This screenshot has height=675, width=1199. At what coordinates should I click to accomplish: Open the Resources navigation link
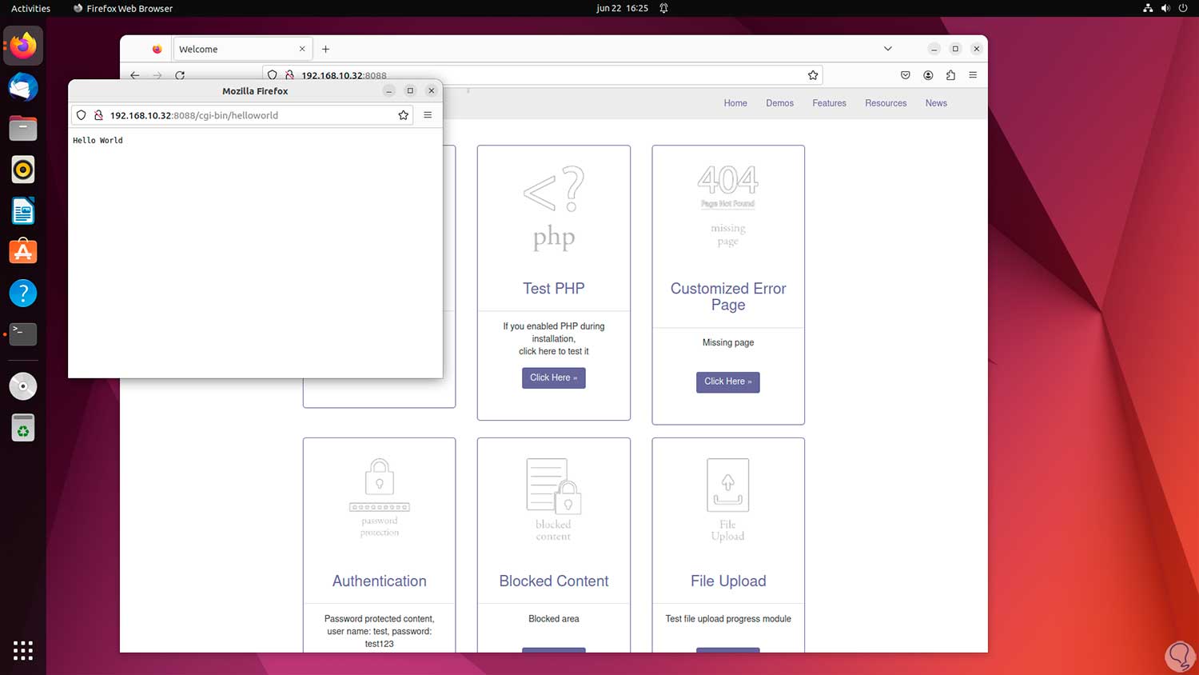pyautogui.click(x=886, y=103)
